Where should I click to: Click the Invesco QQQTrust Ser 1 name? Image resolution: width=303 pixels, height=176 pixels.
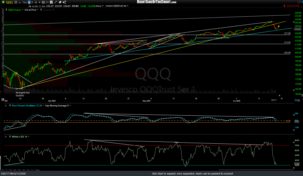pyautogui.click(x=117, y=6)
